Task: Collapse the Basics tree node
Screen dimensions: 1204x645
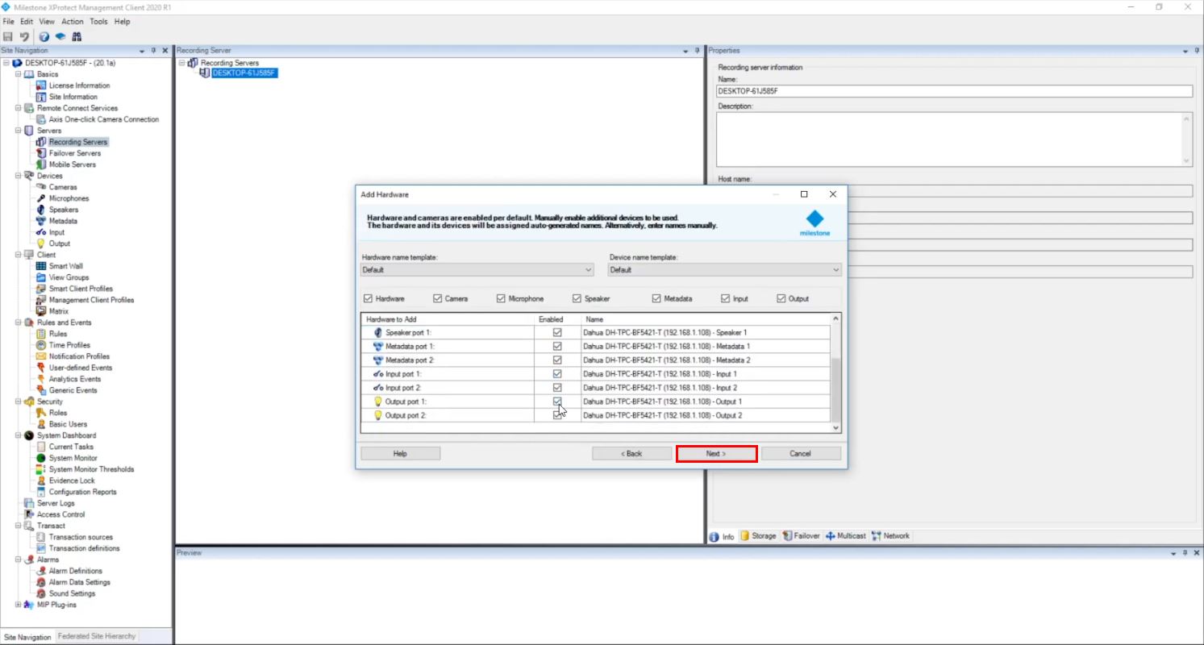Action: [x=18, y=74]
